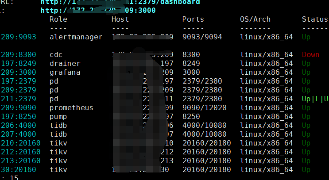This screenshot has width=329, height=180.
Task: Click the Role column header
Action: [58, 19]
